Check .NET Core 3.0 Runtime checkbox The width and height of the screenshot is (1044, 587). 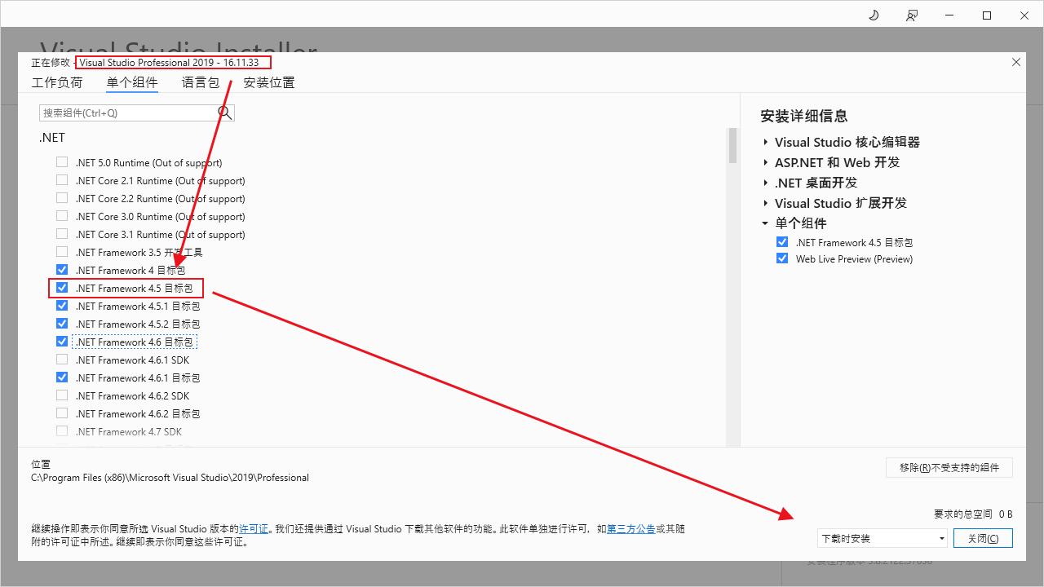coord(62,216)
